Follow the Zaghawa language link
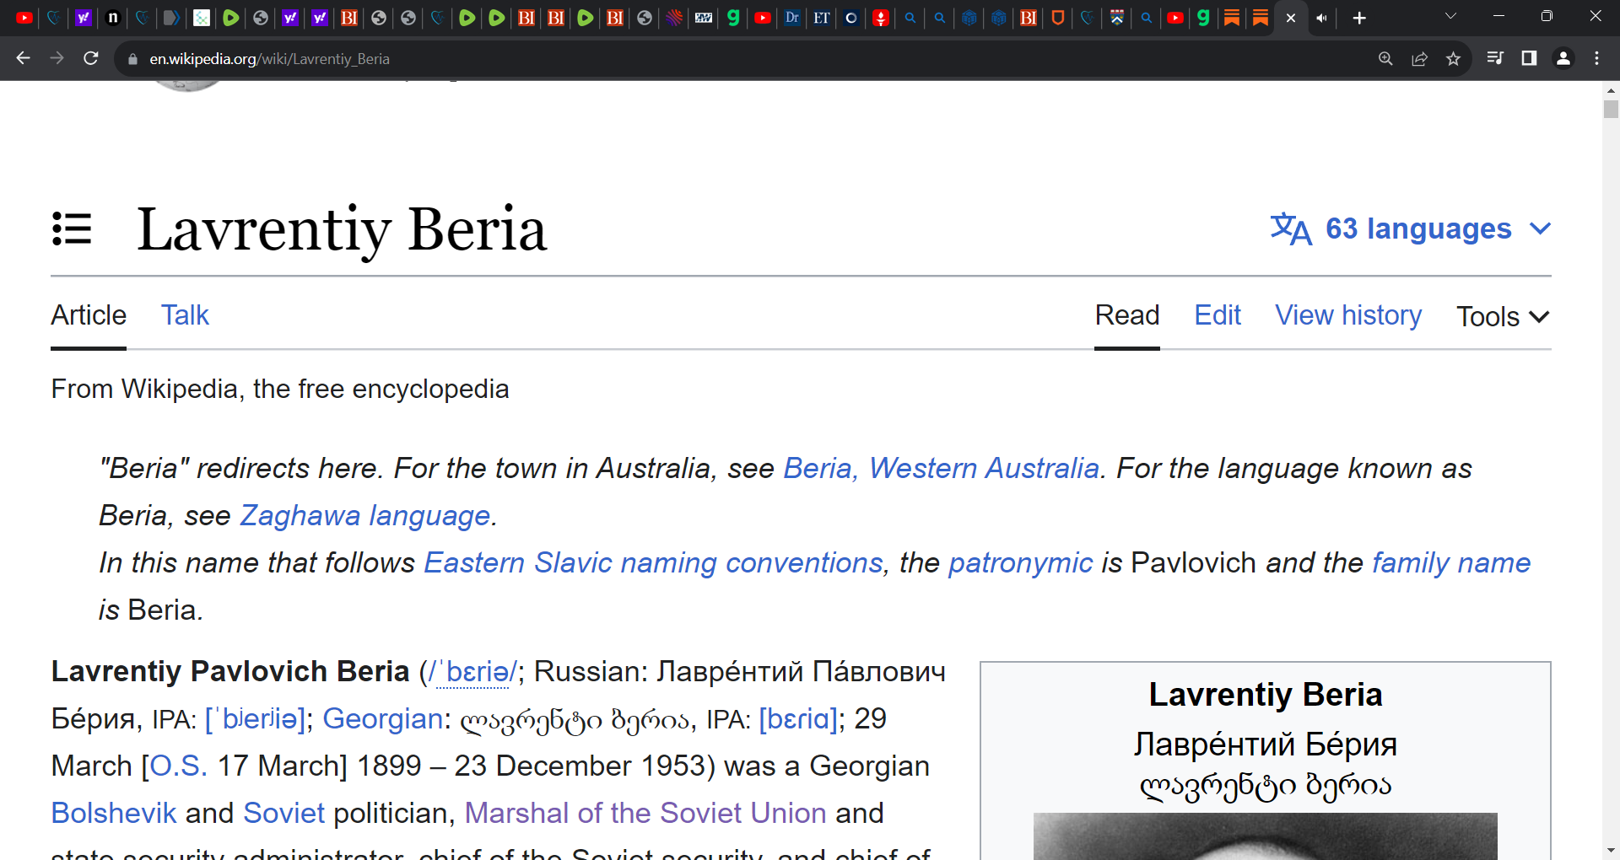This screenshot has height=860, width=1620. 365,515
